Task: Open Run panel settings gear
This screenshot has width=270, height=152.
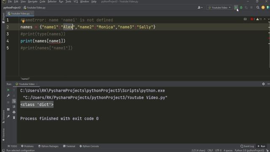Action: coord(263,84)
